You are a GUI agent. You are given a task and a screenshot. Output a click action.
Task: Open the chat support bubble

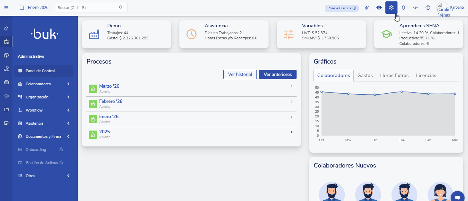pos(457,197)
